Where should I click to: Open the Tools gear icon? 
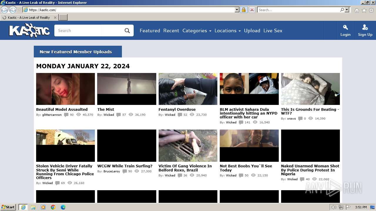click(371, 10)
